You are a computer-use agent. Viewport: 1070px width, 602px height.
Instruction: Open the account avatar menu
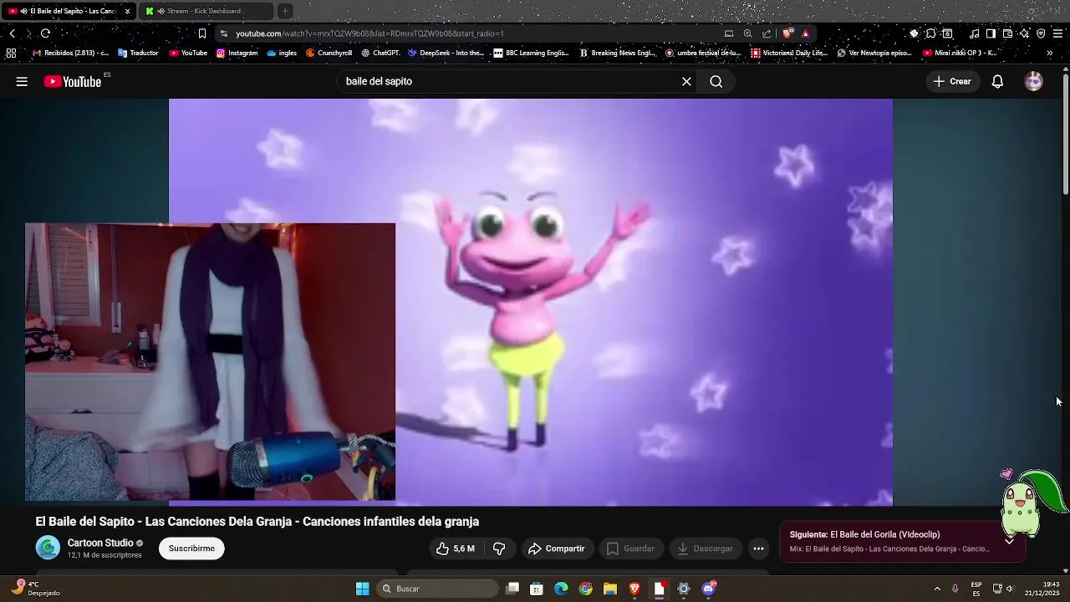point(1034,81)
